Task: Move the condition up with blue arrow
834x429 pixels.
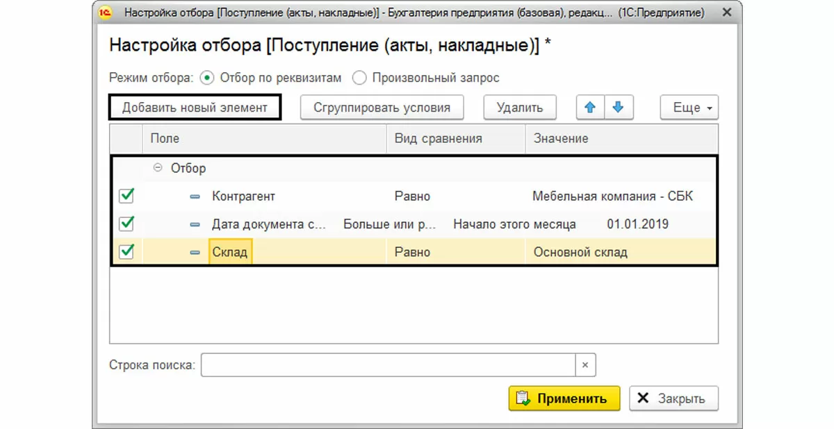Action: pyautogui.click(x=591, y=108)
